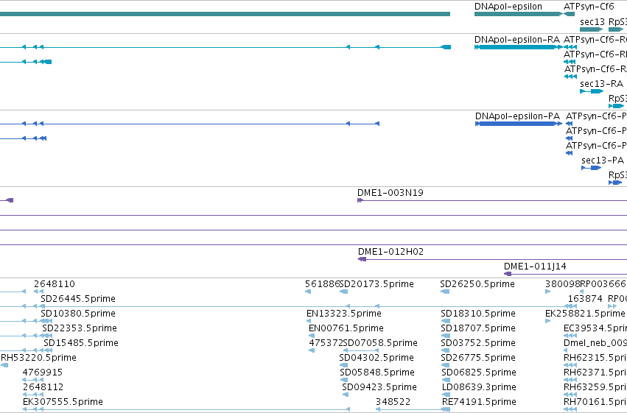The width and height of the screenshot is (627, 413).
Task: Click the EK307555.5prime EST label
Action: [63, 402]
